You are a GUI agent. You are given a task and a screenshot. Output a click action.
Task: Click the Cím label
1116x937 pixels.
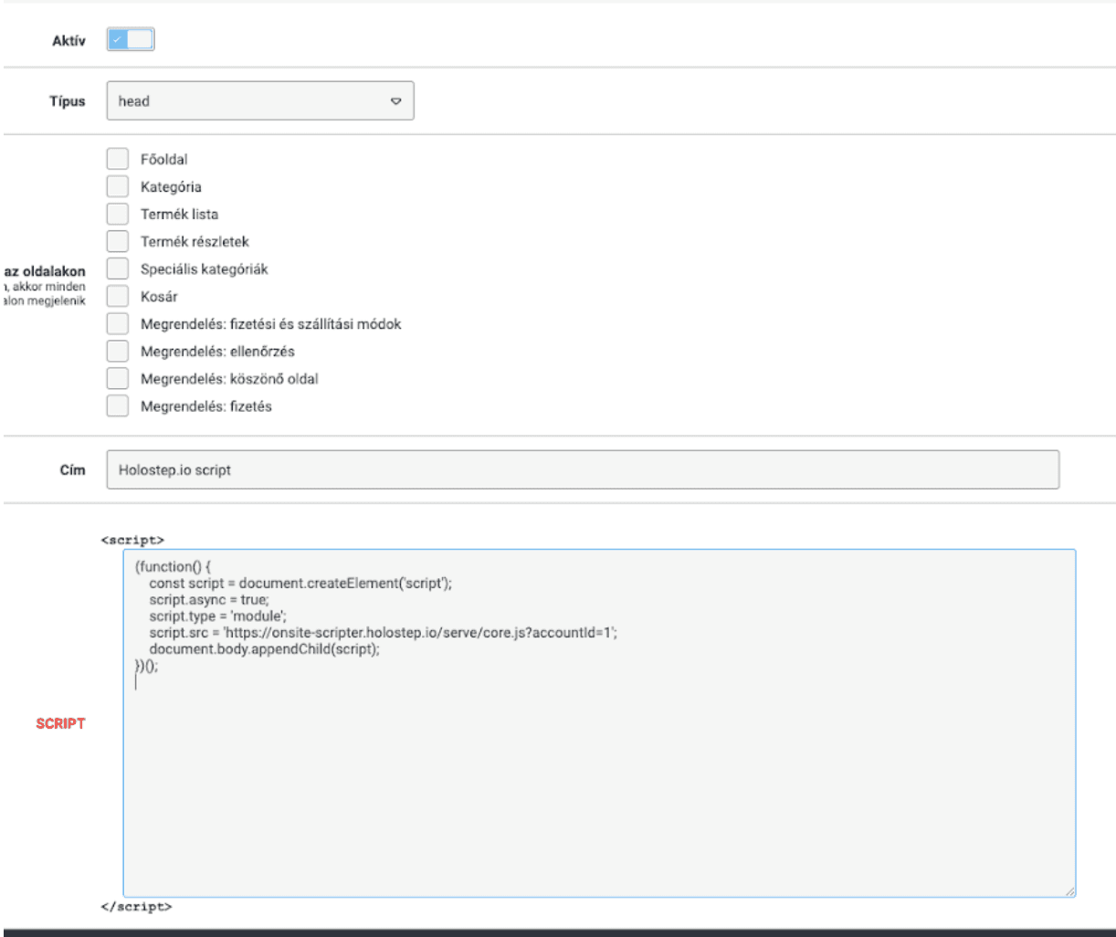(73, 470)
